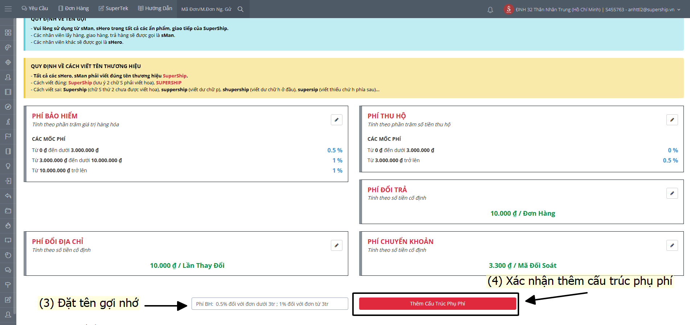Open the folder sidebar icon
Viewport: 690px width, 325px height.
(x=8, y=211)
